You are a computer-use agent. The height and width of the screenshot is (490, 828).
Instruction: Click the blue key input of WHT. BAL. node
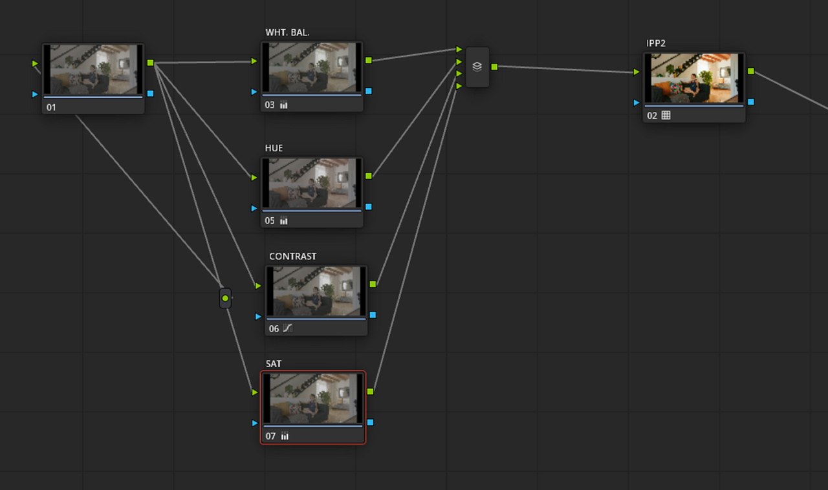coord(255,92)
